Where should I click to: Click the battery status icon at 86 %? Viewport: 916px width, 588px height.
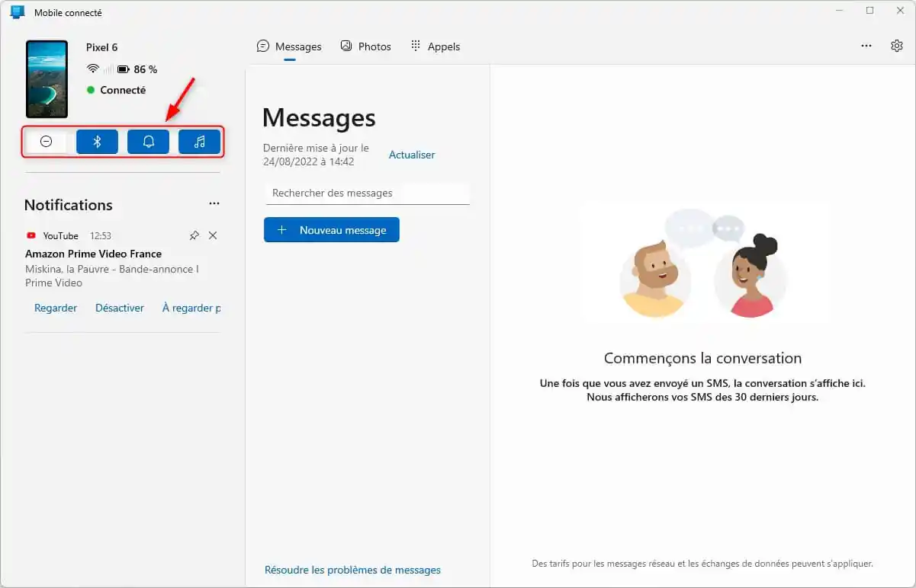click(x=123, y=69)
